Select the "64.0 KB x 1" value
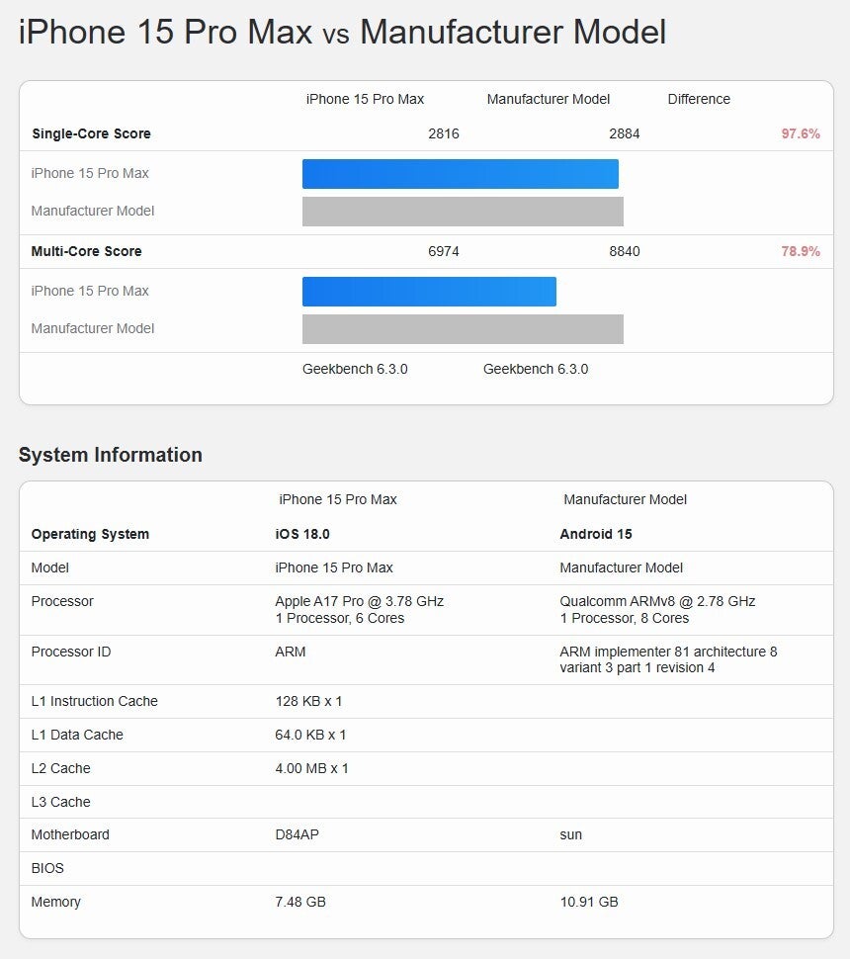Image resolution: width=850 pixels, height=959 pixels. (x=310, y=736)
